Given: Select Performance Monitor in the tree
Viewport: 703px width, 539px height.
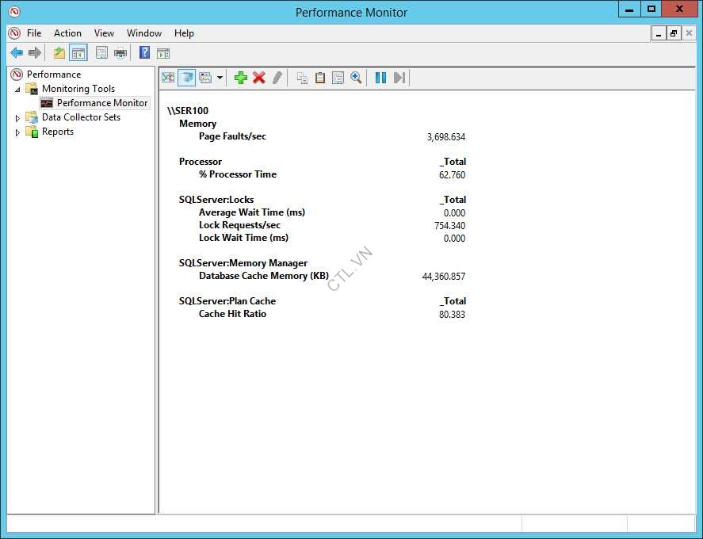Looking at the screenshot, I should click(x=101, y=103).
